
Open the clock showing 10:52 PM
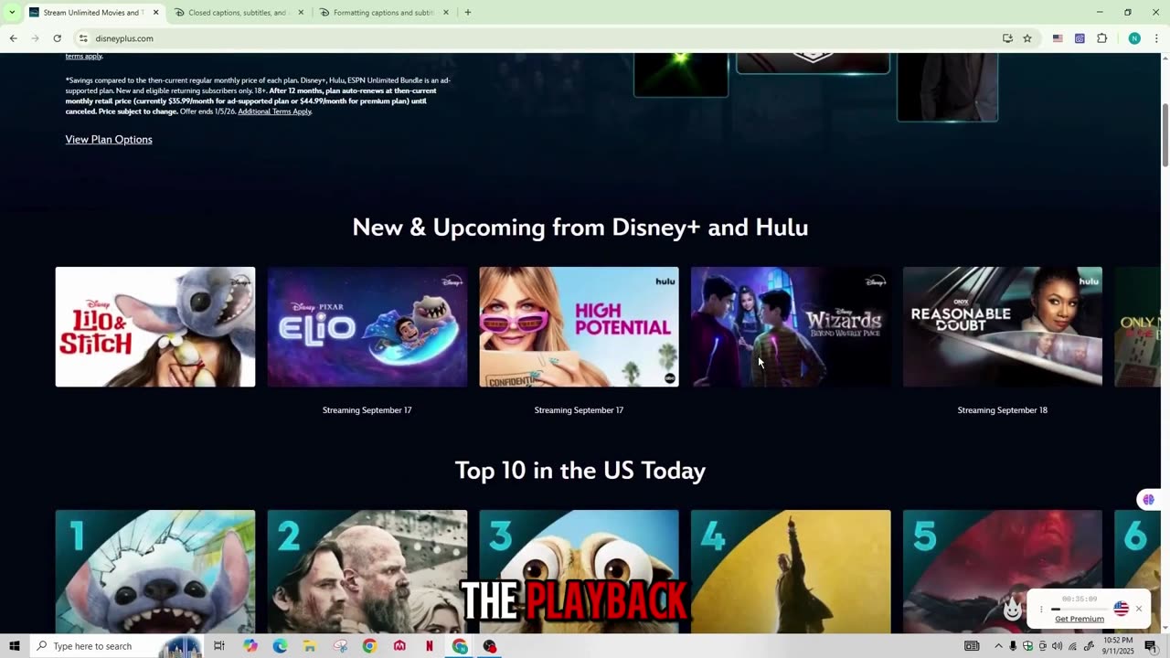[1119, 646]
